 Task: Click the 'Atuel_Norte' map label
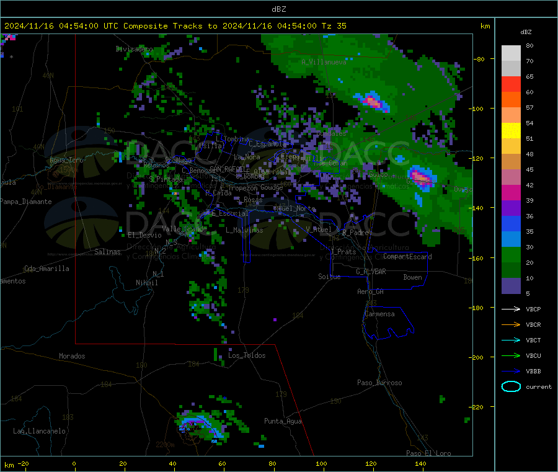point(294,208)
